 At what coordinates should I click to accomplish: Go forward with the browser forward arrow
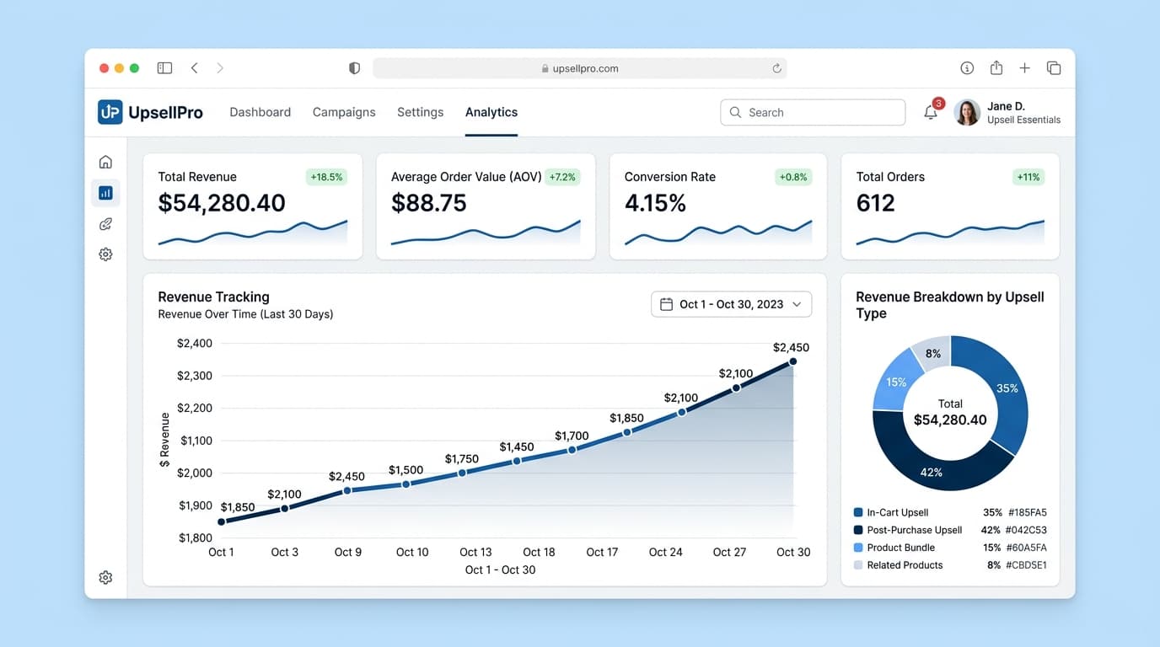pyautogui.click(x=220, y=68)
